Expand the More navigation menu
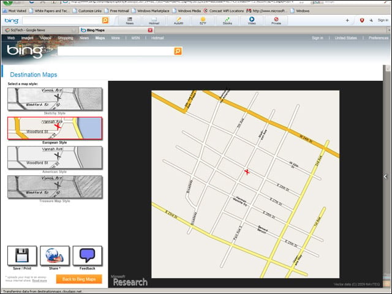 click(116, 38)
